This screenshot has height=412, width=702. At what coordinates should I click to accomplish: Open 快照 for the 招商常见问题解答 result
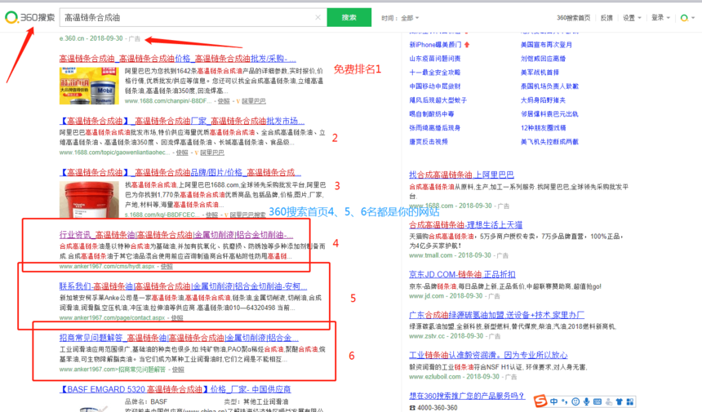[178, 370]
